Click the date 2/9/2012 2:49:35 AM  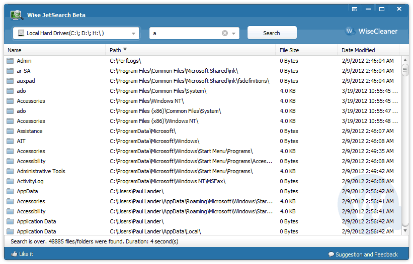[x=368, y=151]
